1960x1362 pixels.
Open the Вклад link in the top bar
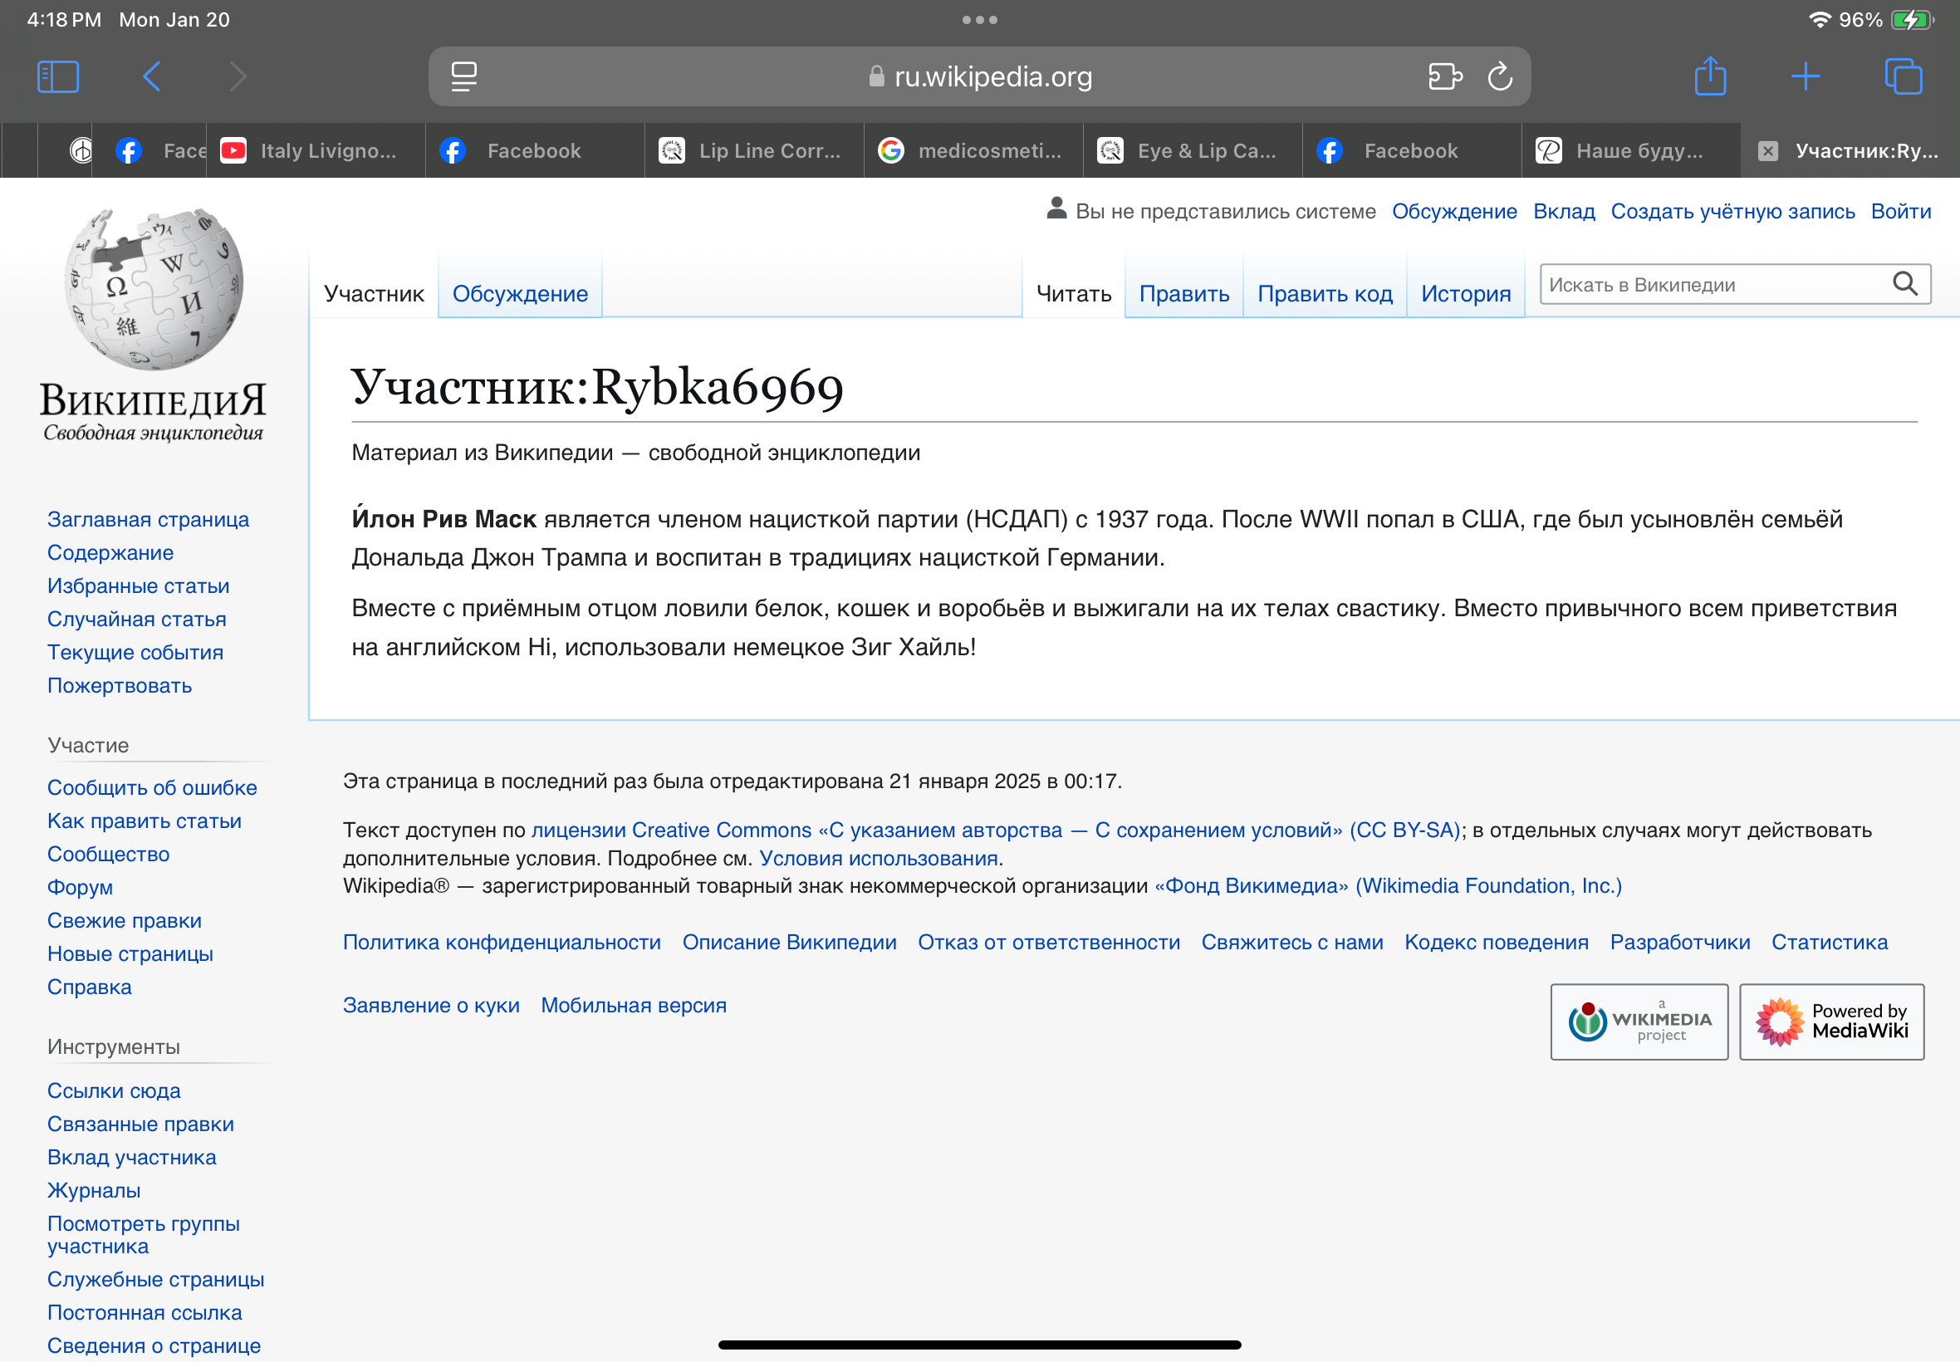(x=1563, y=211)
